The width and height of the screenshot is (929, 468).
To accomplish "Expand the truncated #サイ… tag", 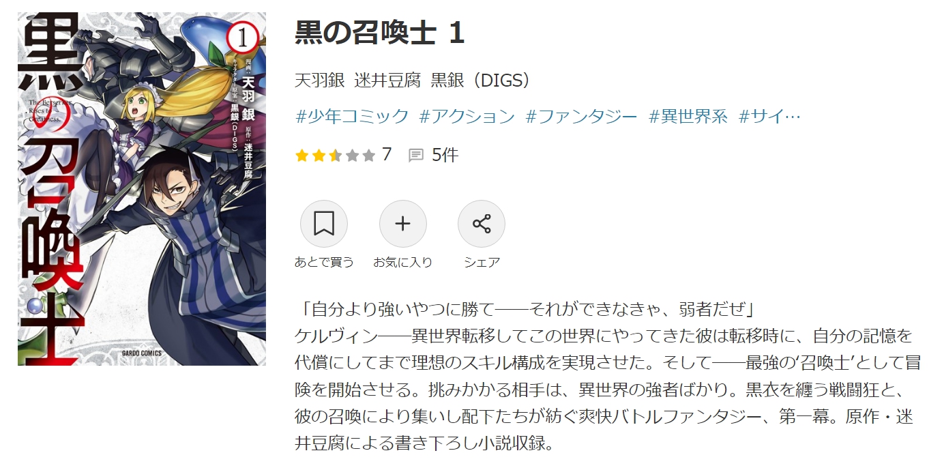I will [769, 116].
